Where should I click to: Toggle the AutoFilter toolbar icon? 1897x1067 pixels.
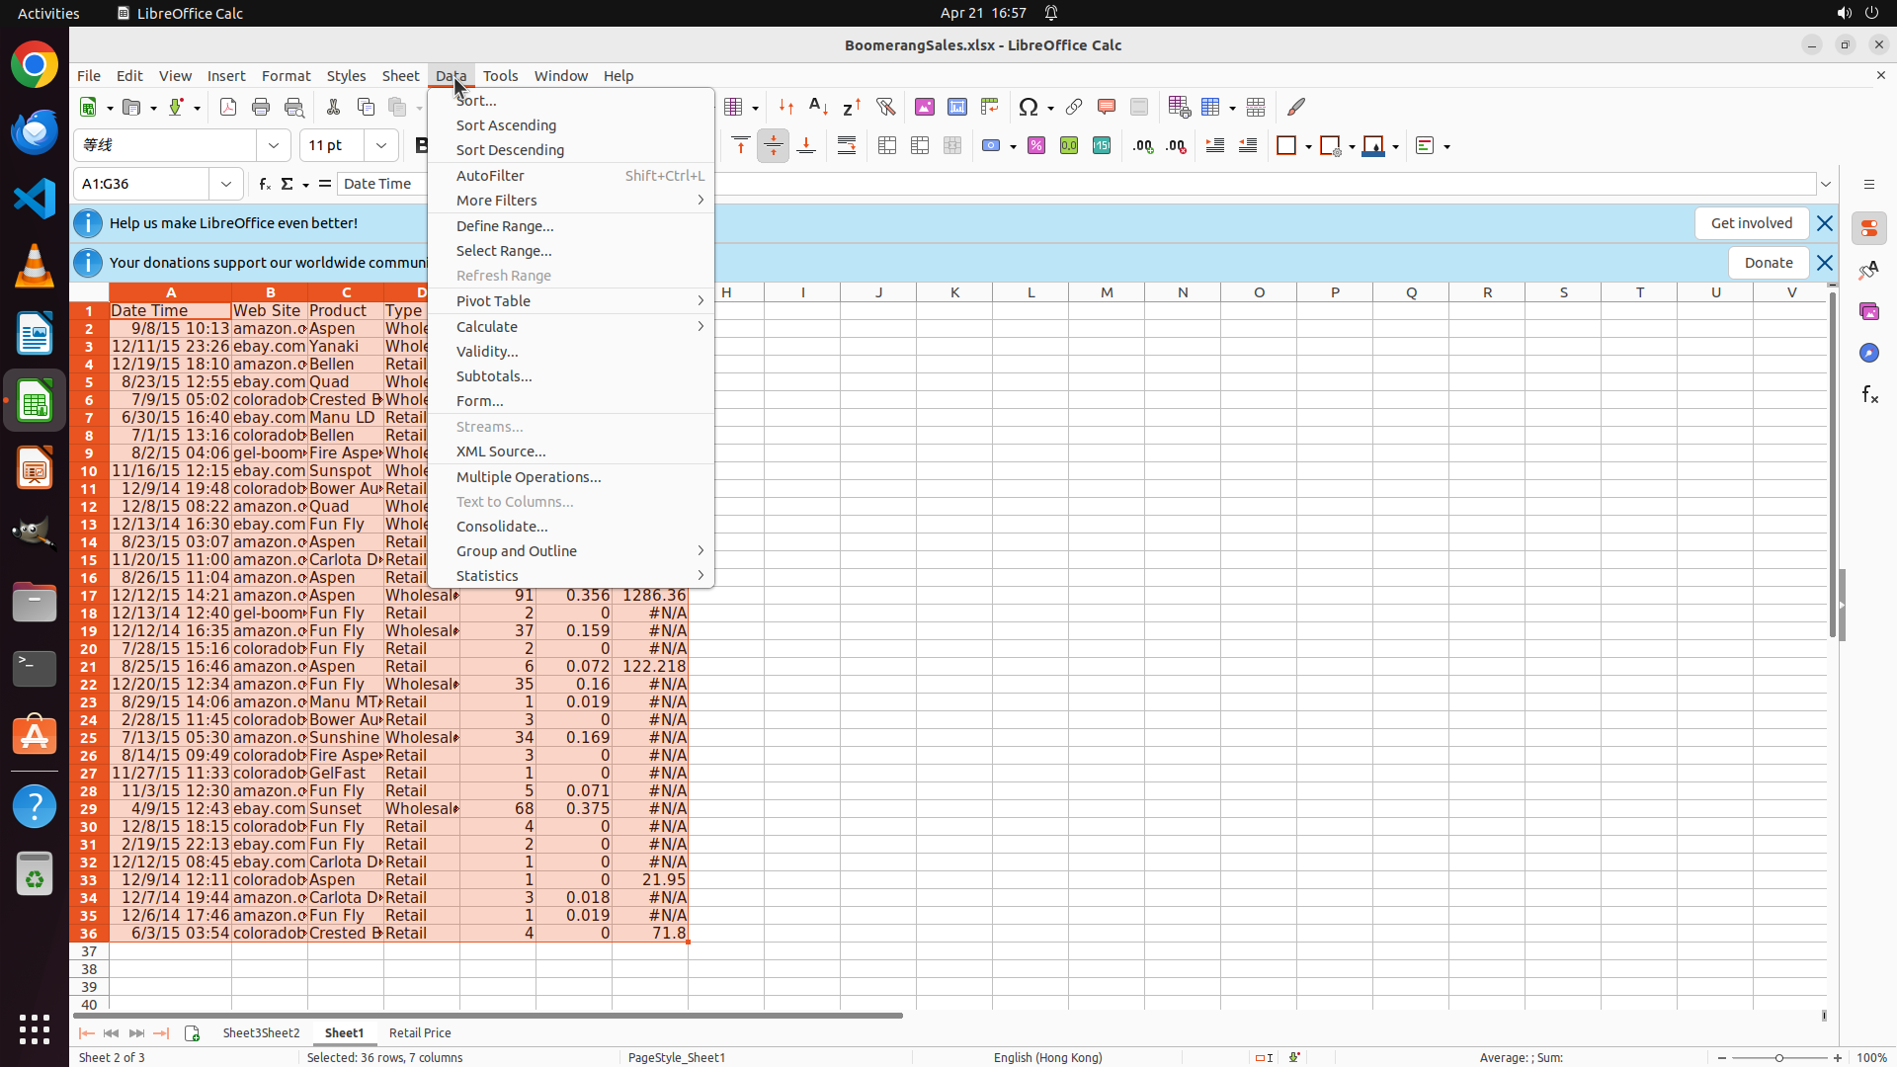click(x=886, y=107)
